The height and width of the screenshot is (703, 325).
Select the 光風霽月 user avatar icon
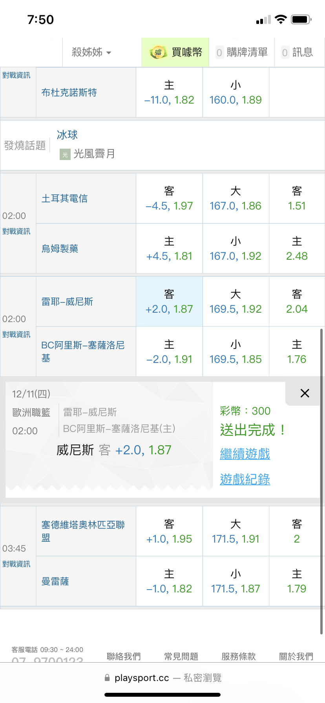coord(65,155)
